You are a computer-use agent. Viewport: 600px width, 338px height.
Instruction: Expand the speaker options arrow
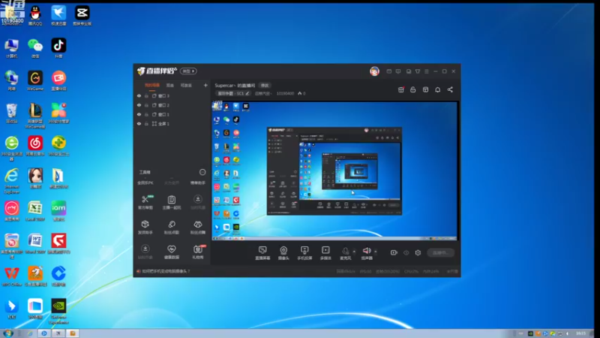pos(376,252)
